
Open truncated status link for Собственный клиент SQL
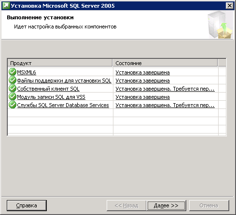(x=165, y=89)
